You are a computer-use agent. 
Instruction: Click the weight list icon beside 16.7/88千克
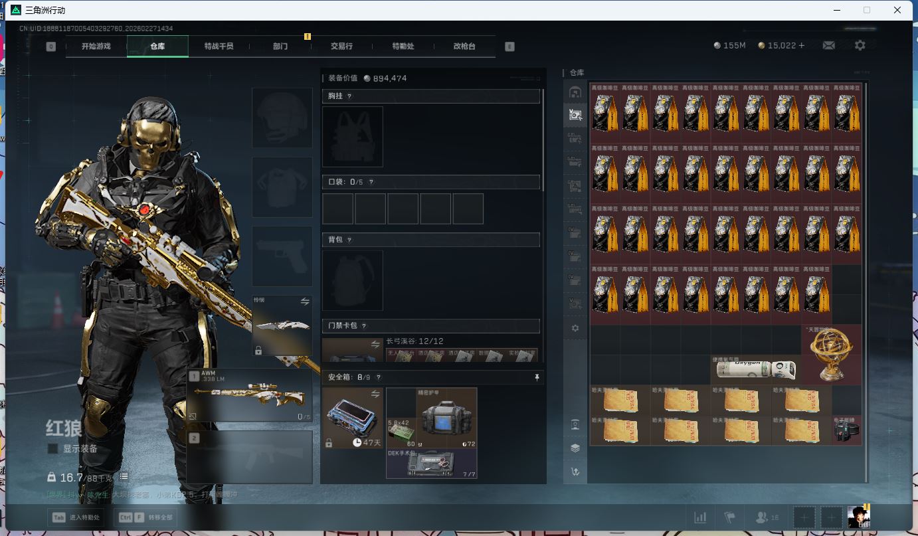tap(124, 477)
